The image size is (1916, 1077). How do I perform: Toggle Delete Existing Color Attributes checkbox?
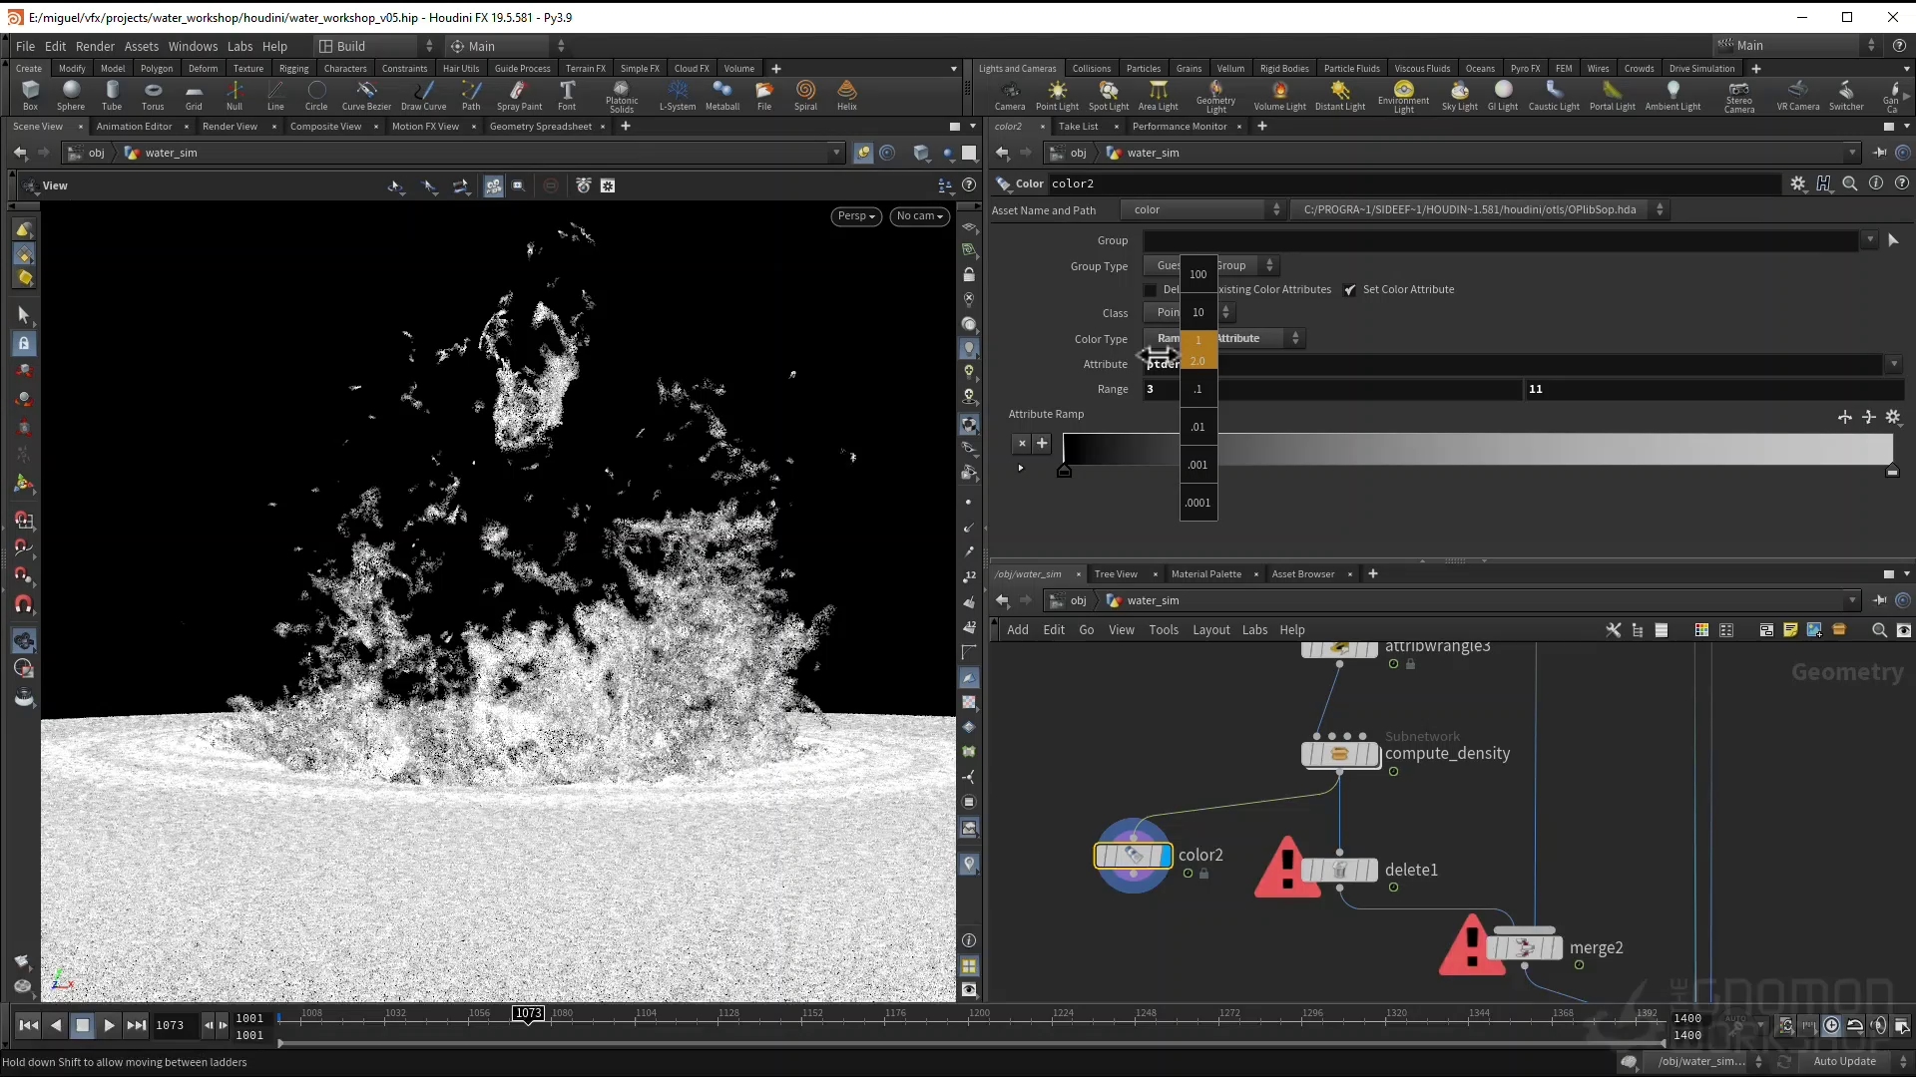click(1150, 290)
